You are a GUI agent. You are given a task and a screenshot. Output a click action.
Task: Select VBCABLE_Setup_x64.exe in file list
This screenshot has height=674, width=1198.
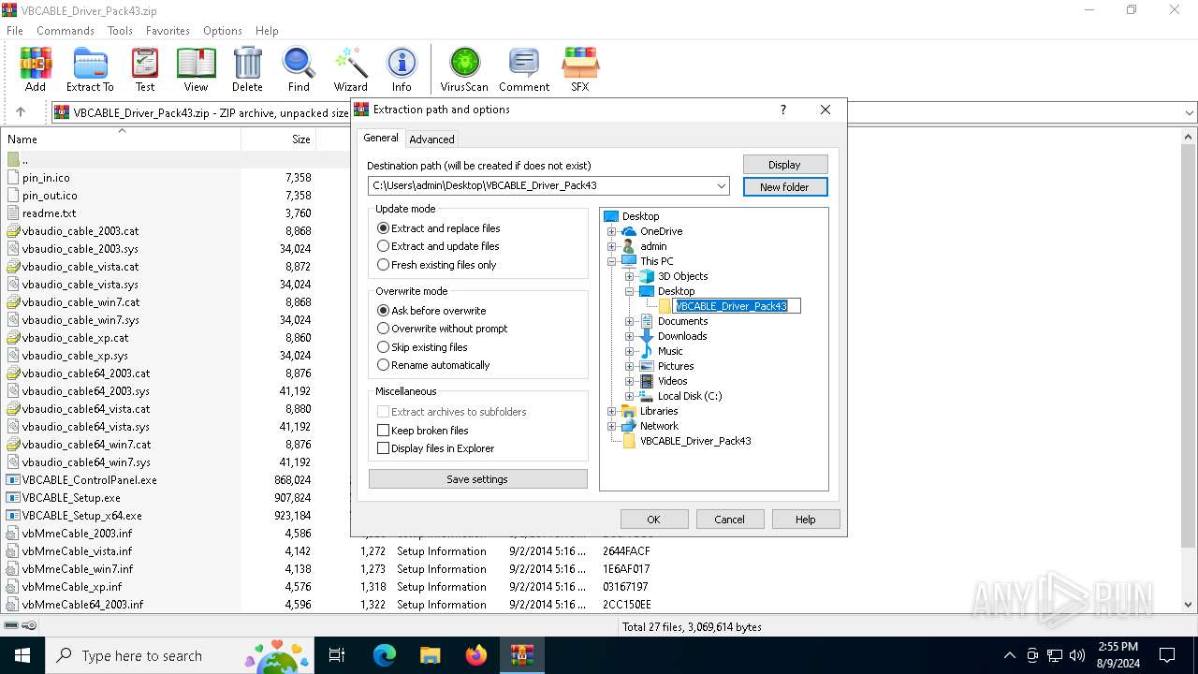coord(82,516)
